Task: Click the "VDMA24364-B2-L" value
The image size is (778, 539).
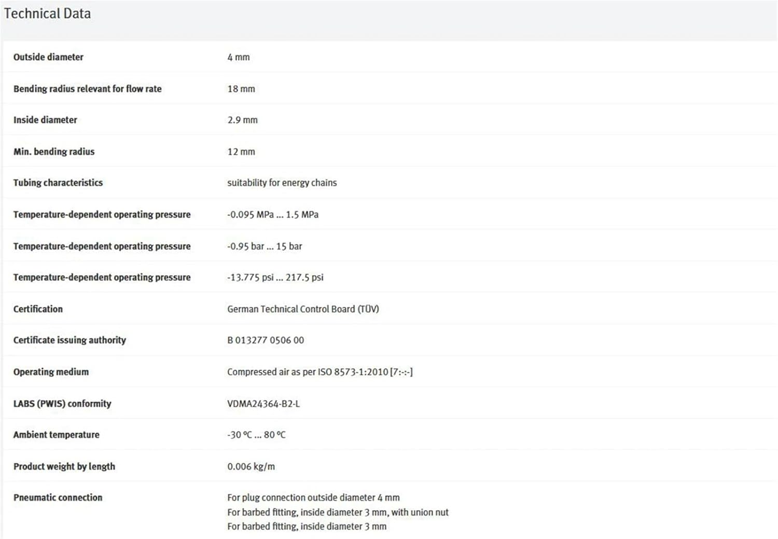Action: [x=263, y=403]
